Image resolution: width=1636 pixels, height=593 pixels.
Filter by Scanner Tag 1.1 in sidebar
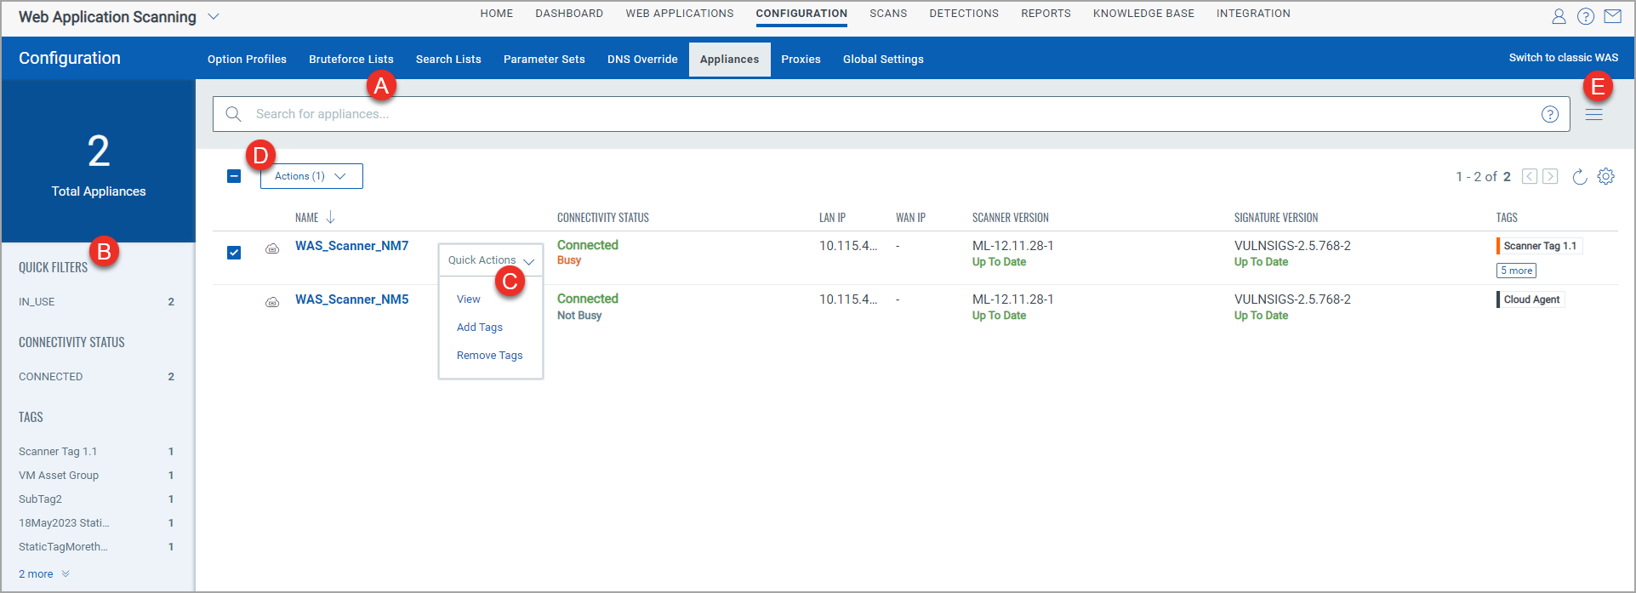(x=98, y=452)
